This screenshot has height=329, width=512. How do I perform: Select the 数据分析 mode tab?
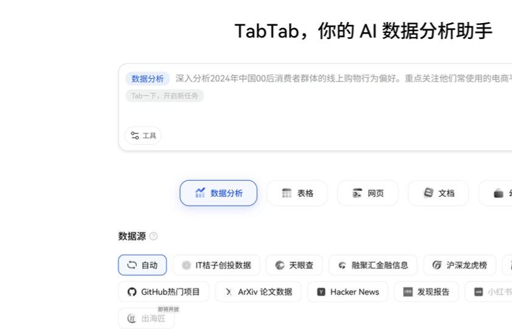(x=218, y=193)
